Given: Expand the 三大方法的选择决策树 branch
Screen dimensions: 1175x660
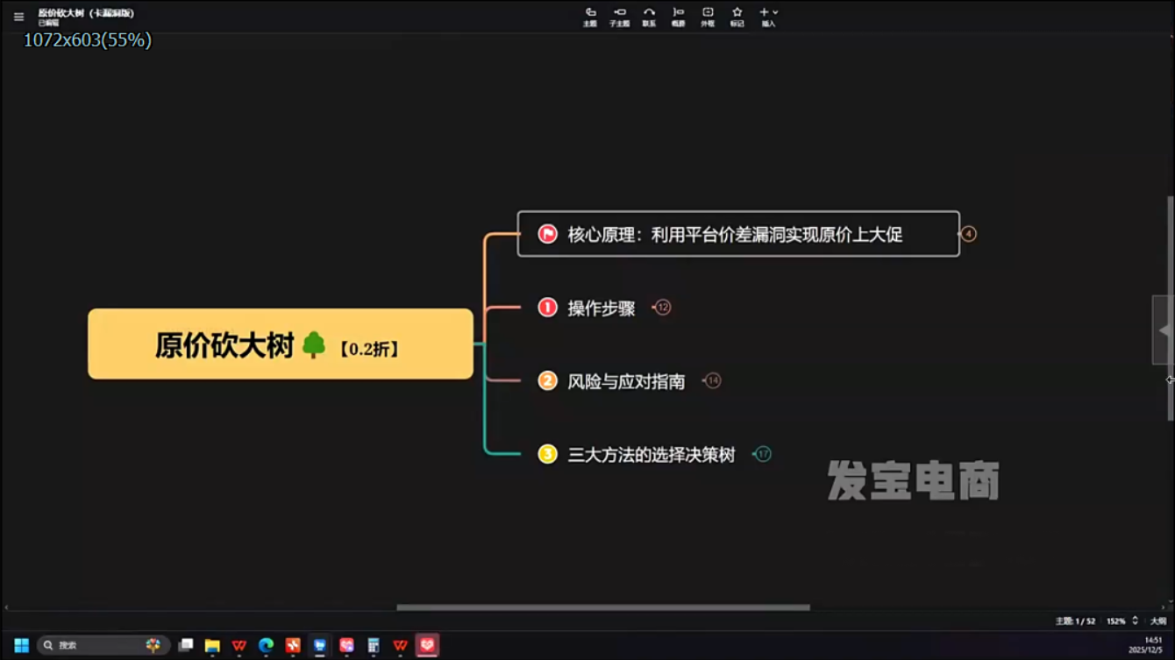Looking at the screenshot, I should click(x=762, y=454).
